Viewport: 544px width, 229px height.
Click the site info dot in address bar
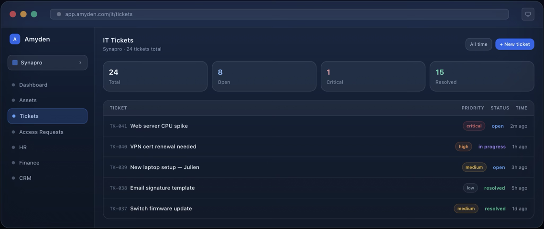tap(59, 14)
